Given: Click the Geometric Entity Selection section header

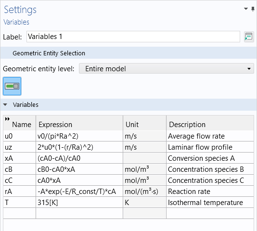Looking at the screenshot, I should 128,53.
